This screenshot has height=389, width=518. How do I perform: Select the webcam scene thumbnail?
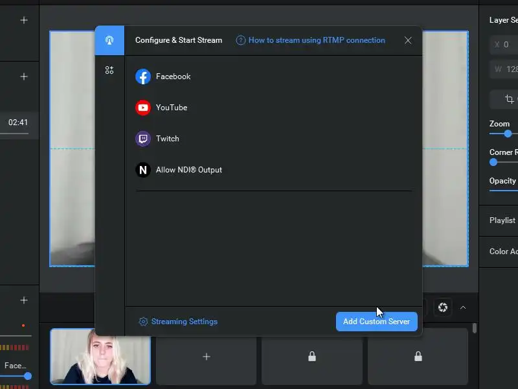100,357
